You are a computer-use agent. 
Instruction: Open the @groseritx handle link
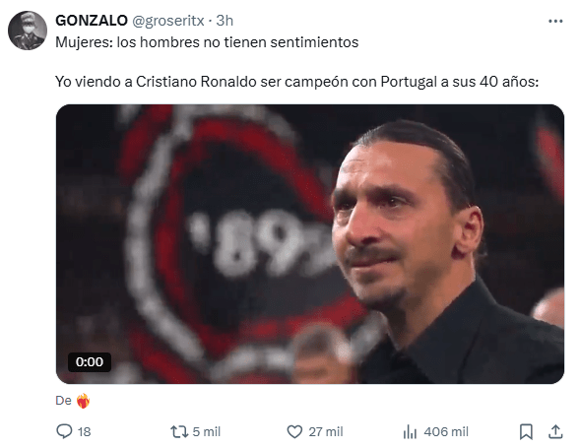tap(168, 21)
